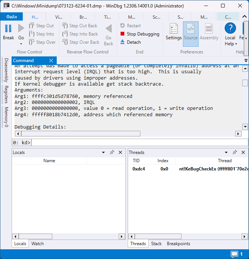
Task: Click Step Over Back
Action: (x=81, y=42)
